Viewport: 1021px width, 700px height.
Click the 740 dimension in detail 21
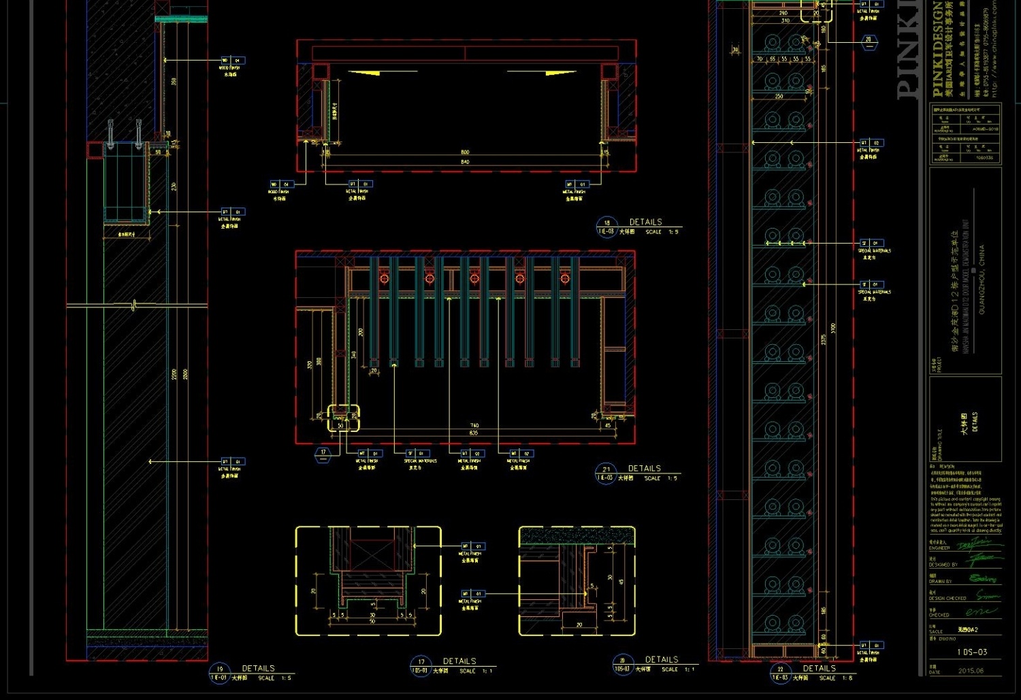pyautogui.click(x=474, y=425)
